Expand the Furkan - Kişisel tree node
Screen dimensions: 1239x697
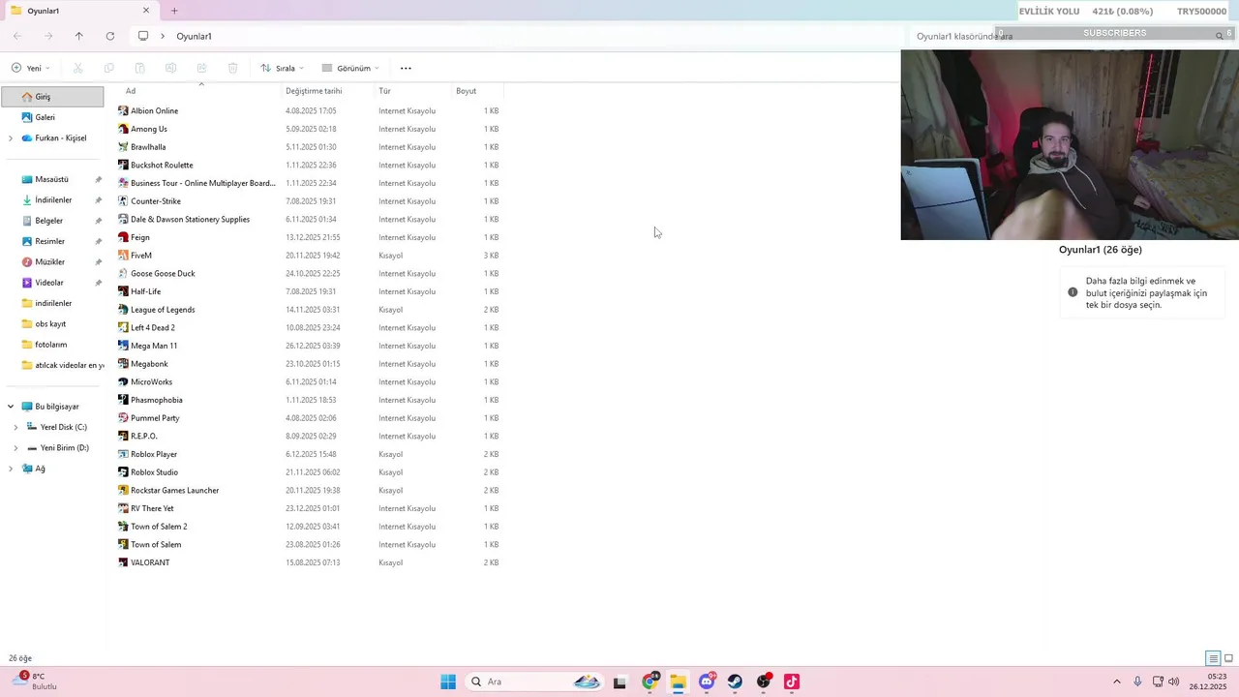point(11,138)
